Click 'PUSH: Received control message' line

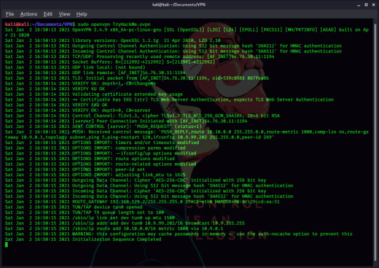coord(187,134)
